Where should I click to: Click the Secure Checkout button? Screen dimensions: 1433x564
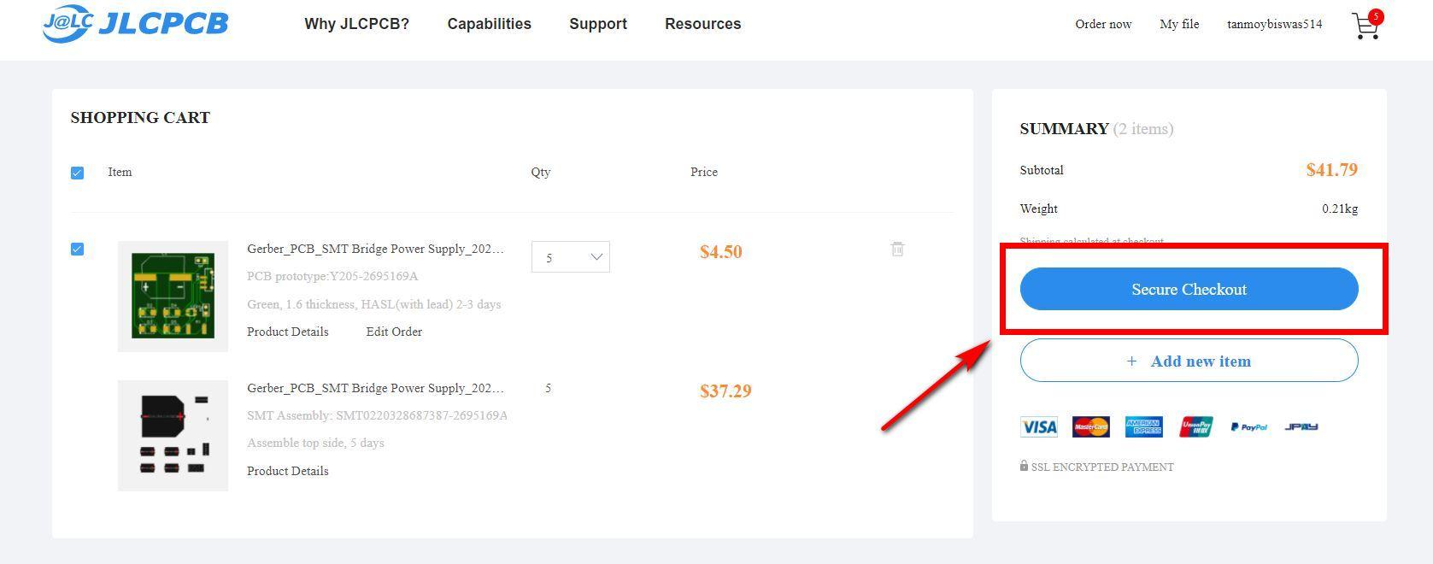click(x=1189, y=289)
